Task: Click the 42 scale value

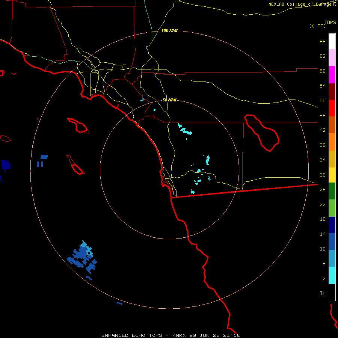Action: click(323, 130)
